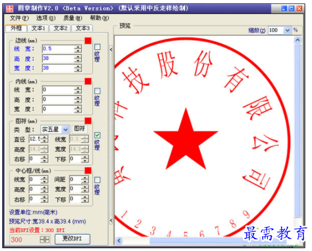Adjust 图符 直径 spinner showing 12.5
The width and height of the screenshot is (312, 251).
(x=45, y=139)
